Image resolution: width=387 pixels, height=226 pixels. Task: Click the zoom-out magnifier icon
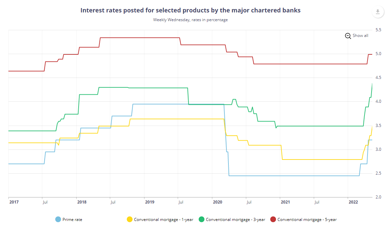(348, 36)
